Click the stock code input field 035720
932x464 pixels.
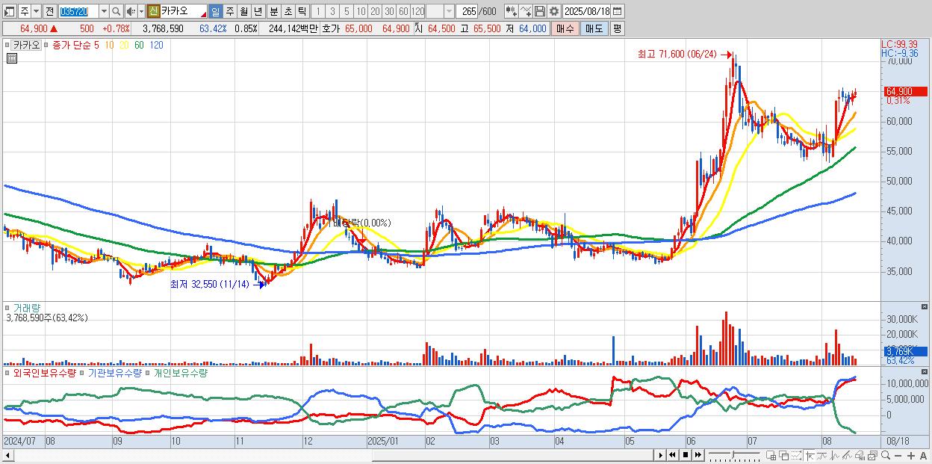78,11
